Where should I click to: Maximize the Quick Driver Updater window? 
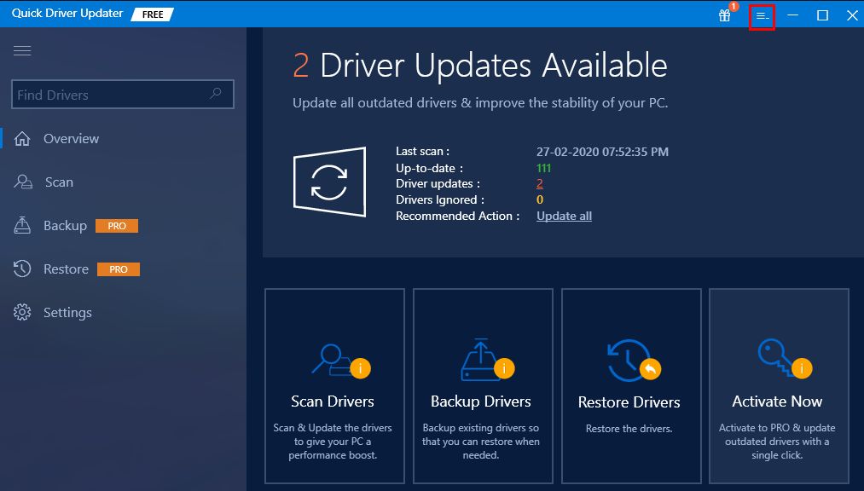(x=822, y=15)
